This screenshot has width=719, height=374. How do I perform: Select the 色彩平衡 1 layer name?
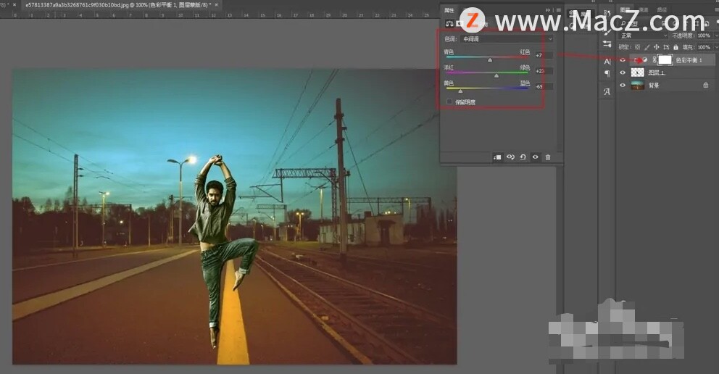point(689,60)
